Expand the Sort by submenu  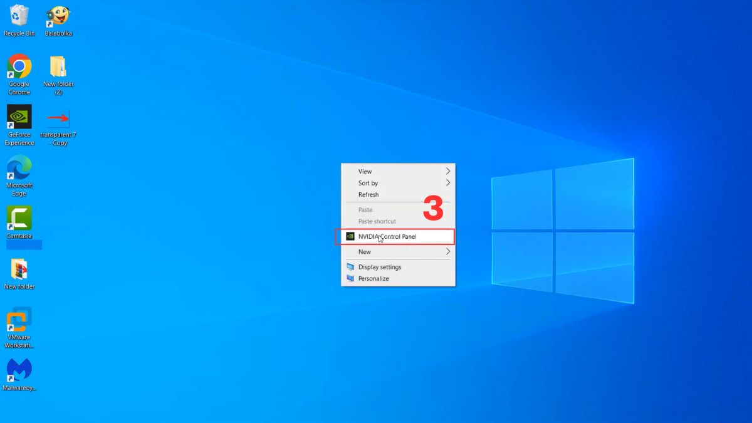click(x=368, y=183)
